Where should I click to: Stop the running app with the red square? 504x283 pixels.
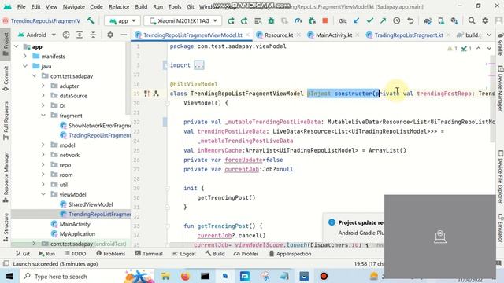[x=325, y=21]
